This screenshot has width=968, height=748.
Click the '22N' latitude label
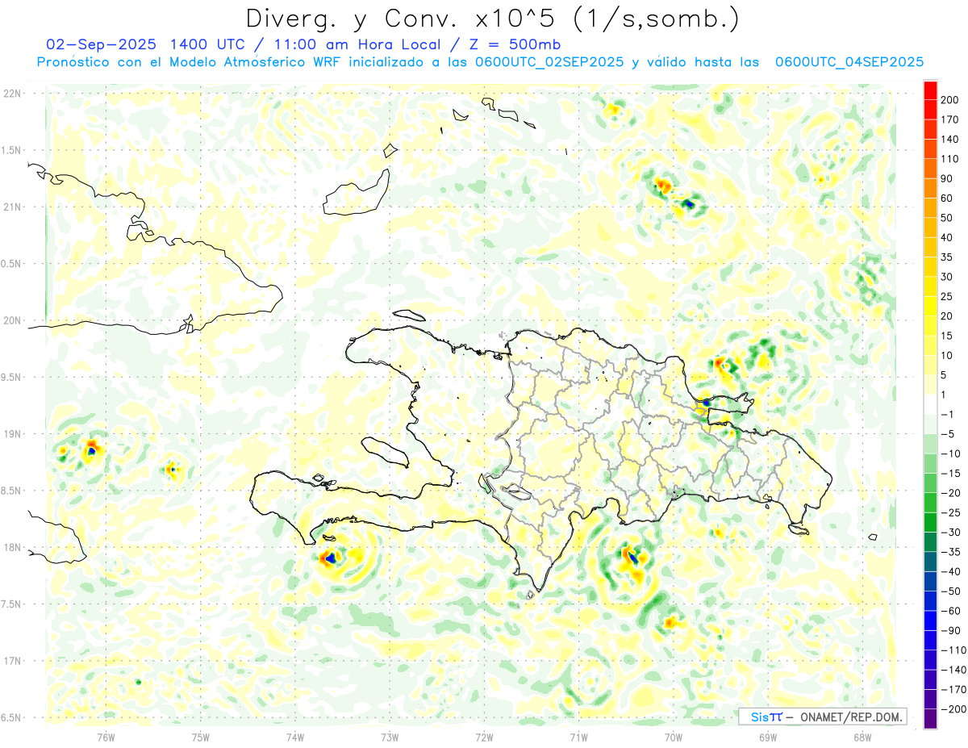point(11,94)
